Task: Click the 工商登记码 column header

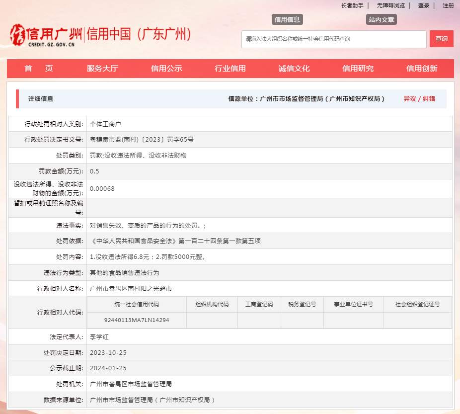Action: (x=259, y=304)
